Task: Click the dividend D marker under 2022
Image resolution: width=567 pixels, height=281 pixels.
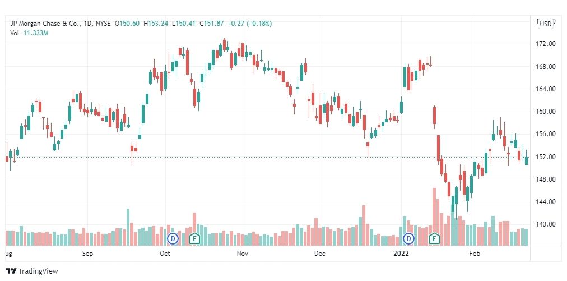Action: pyautogui.click(x=409, y=238)
